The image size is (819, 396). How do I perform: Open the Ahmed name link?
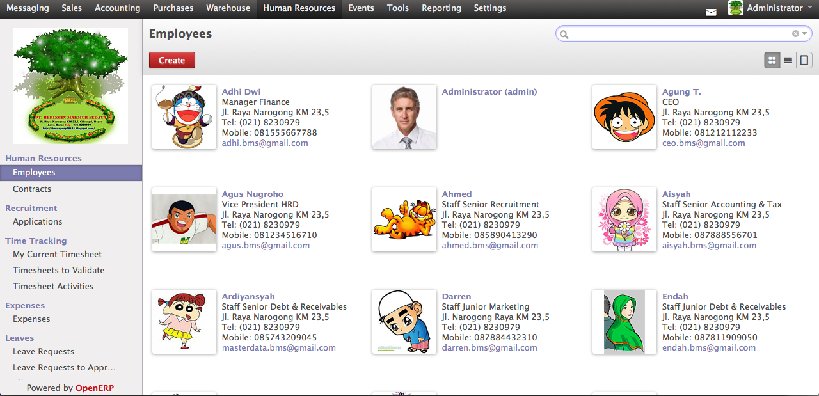pos(457,194)
